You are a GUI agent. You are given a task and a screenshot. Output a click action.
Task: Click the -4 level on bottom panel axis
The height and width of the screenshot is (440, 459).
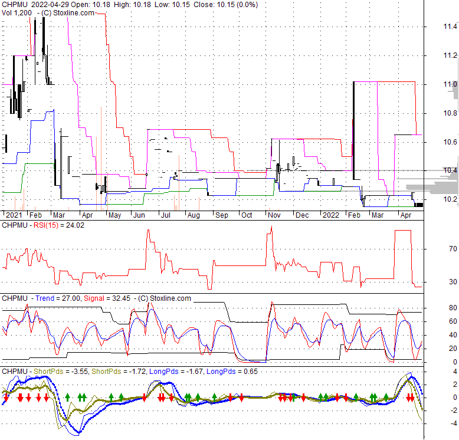(x=453, y=423)
